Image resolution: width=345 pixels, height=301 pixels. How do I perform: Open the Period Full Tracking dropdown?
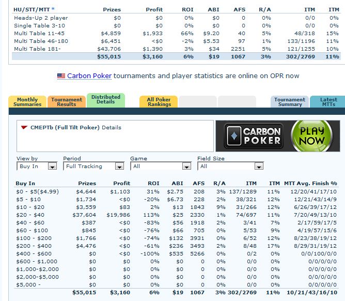pos(93,166)
